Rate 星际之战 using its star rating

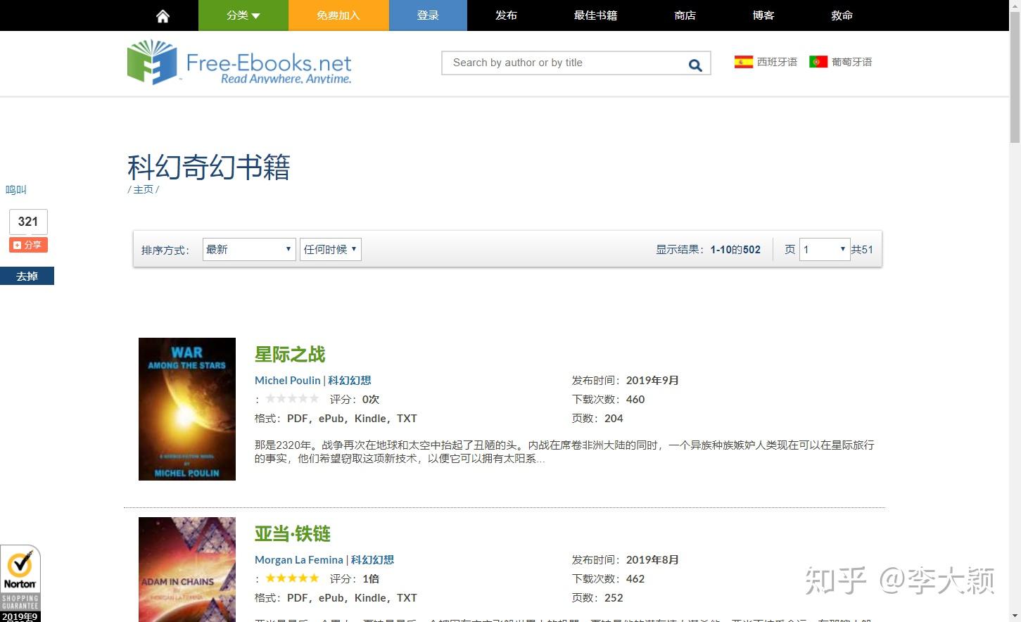(x=292, y=399)
